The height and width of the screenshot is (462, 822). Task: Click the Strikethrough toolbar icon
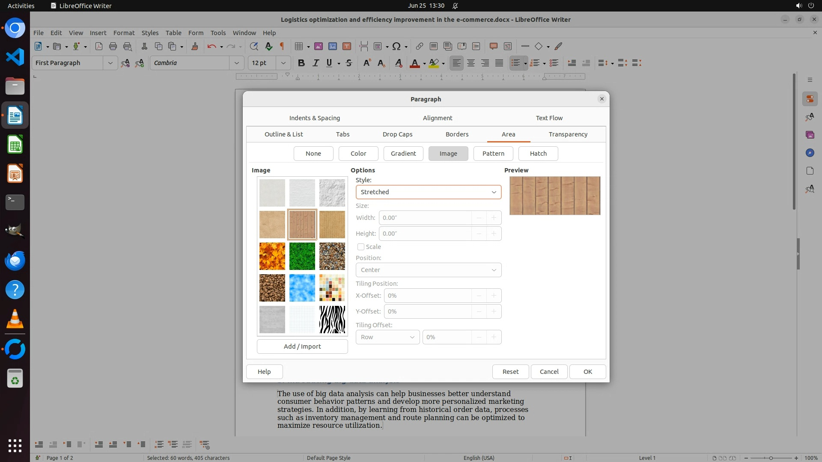[349, 63]
